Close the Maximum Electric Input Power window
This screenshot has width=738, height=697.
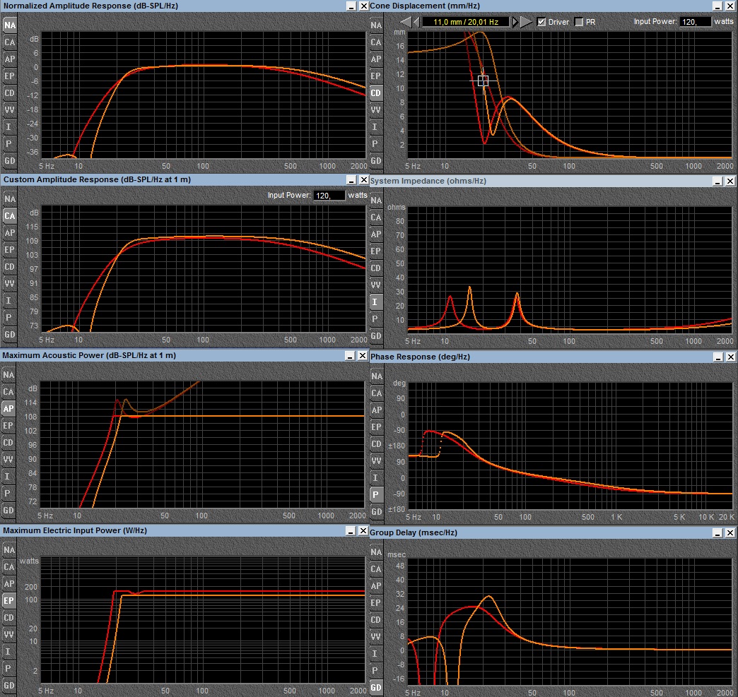(363, 530)
